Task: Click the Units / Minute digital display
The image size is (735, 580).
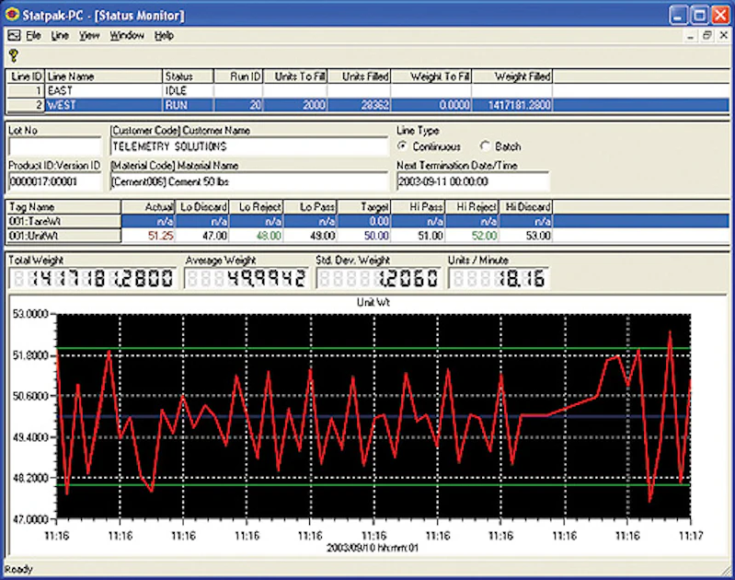Action: [x=500, y=278]
